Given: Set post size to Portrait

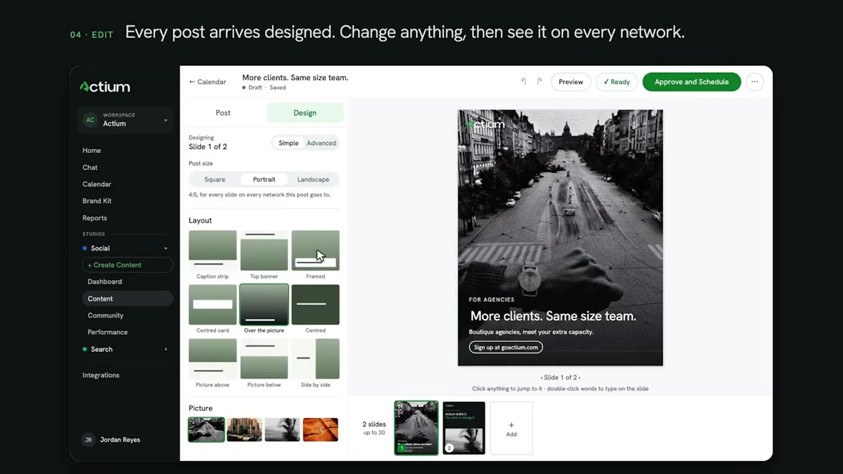Looking at the screenshot, I should (x=264, y=179).
